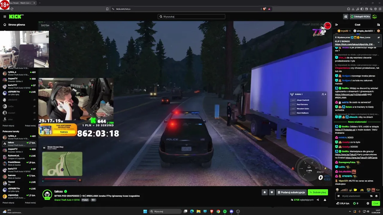This screenshot has width=383, height=215.
Task: Open the Kick hamburger sidebar menu
Action: (x=5, y=17)
